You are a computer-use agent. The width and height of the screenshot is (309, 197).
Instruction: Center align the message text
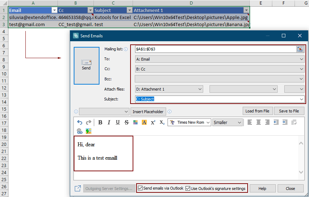click(x=259, y=122)
